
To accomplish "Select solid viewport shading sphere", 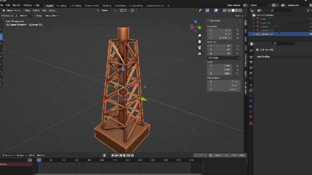I will point(233,10).
